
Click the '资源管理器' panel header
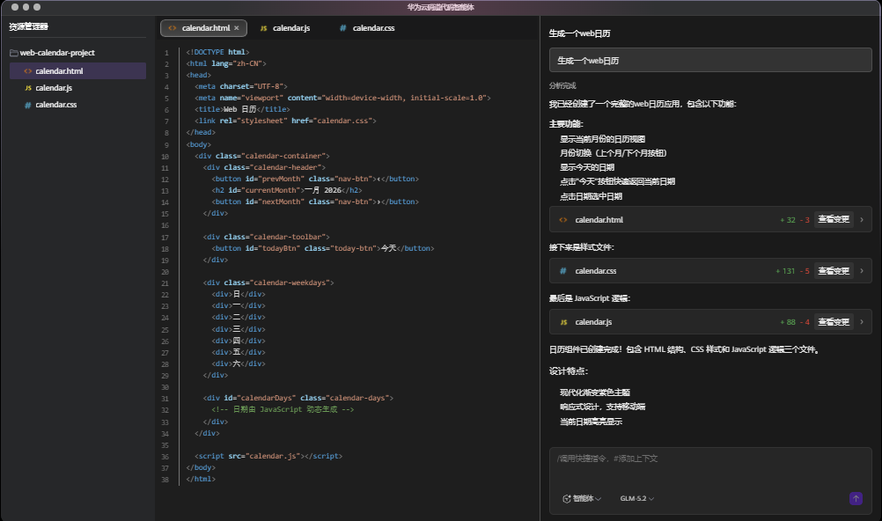[29, 26]
